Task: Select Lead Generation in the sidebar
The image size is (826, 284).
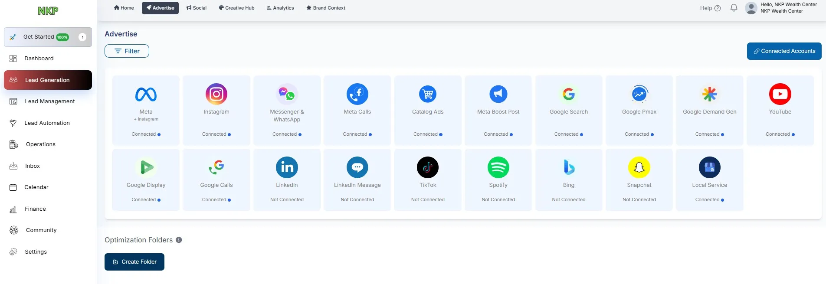Action: [48, 80]
